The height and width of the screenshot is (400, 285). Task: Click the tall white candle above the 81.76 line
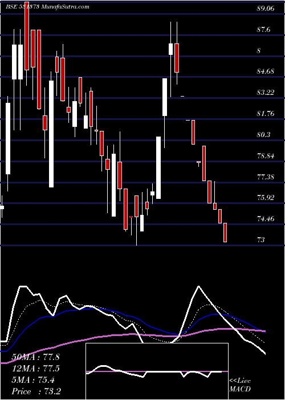click(165, 97)
